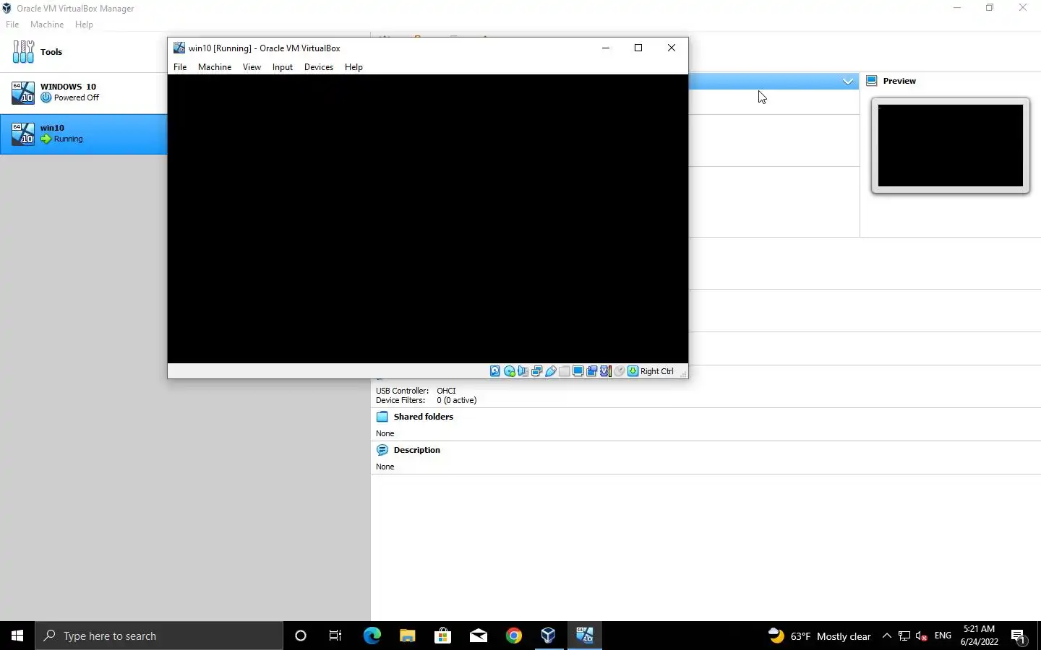
Task: Open Machine menu in VirtualBox Manager
Action: click(47, 25)
